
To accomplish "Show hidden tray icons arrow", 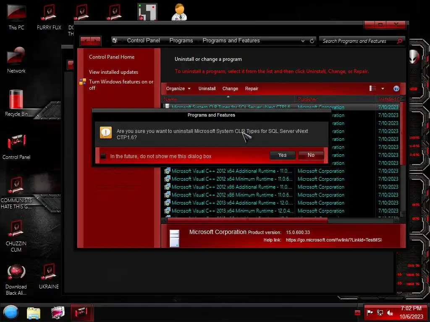I will pos(357,313).
